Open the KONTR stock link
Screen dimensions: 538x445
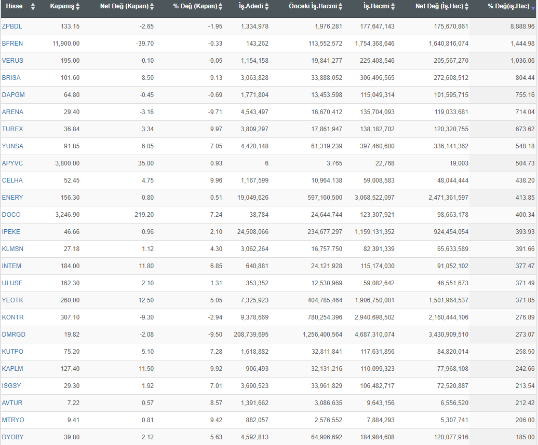(x=12, y=317)
